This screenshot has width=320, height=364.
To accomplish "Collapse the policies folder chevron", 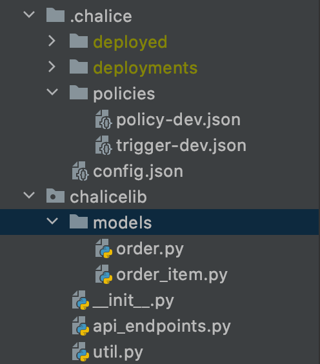I will click(x=52, y=92).
